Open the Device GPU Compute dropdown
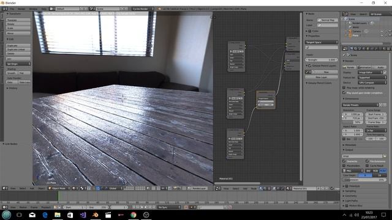Screen dimensions: 392x220 [372, 82]
